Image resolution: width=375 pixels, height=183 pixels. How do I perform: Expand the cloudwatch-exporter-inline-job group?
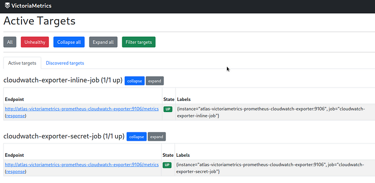point(155,81)
